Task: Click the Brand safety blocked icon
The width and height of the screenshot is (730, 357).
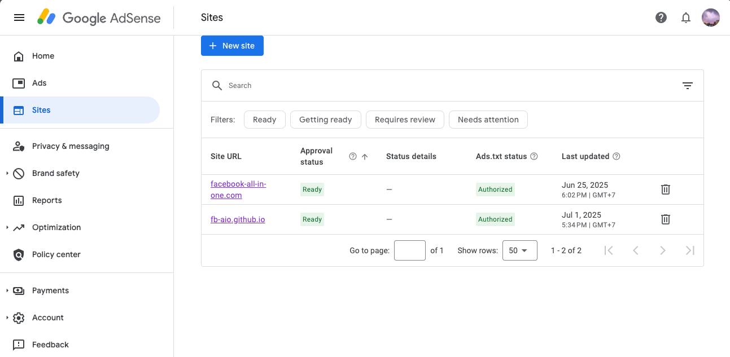Action: click(19, 173)
